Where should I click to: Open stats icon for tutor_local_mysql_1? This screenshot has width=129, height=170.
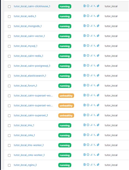click(91, 46)
